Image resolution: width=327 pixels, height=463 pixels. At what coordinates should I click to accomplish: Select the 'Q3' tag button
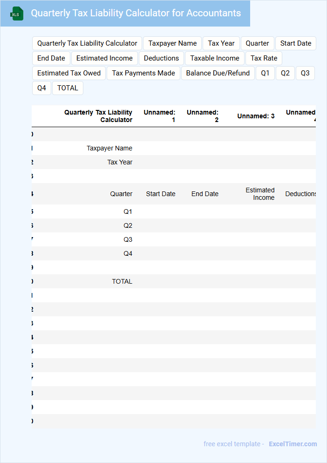(x=305, y=73)
